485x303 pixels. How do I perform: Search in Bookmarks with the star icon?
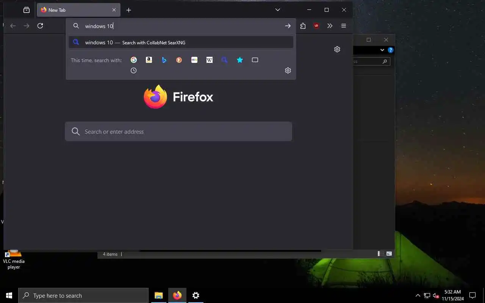pyautogui.click(x=240, y=60)
